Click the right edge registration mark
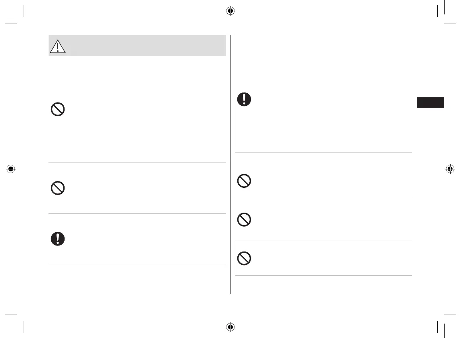The height and width of the screenshot is (338, 461). pos(450,169)
